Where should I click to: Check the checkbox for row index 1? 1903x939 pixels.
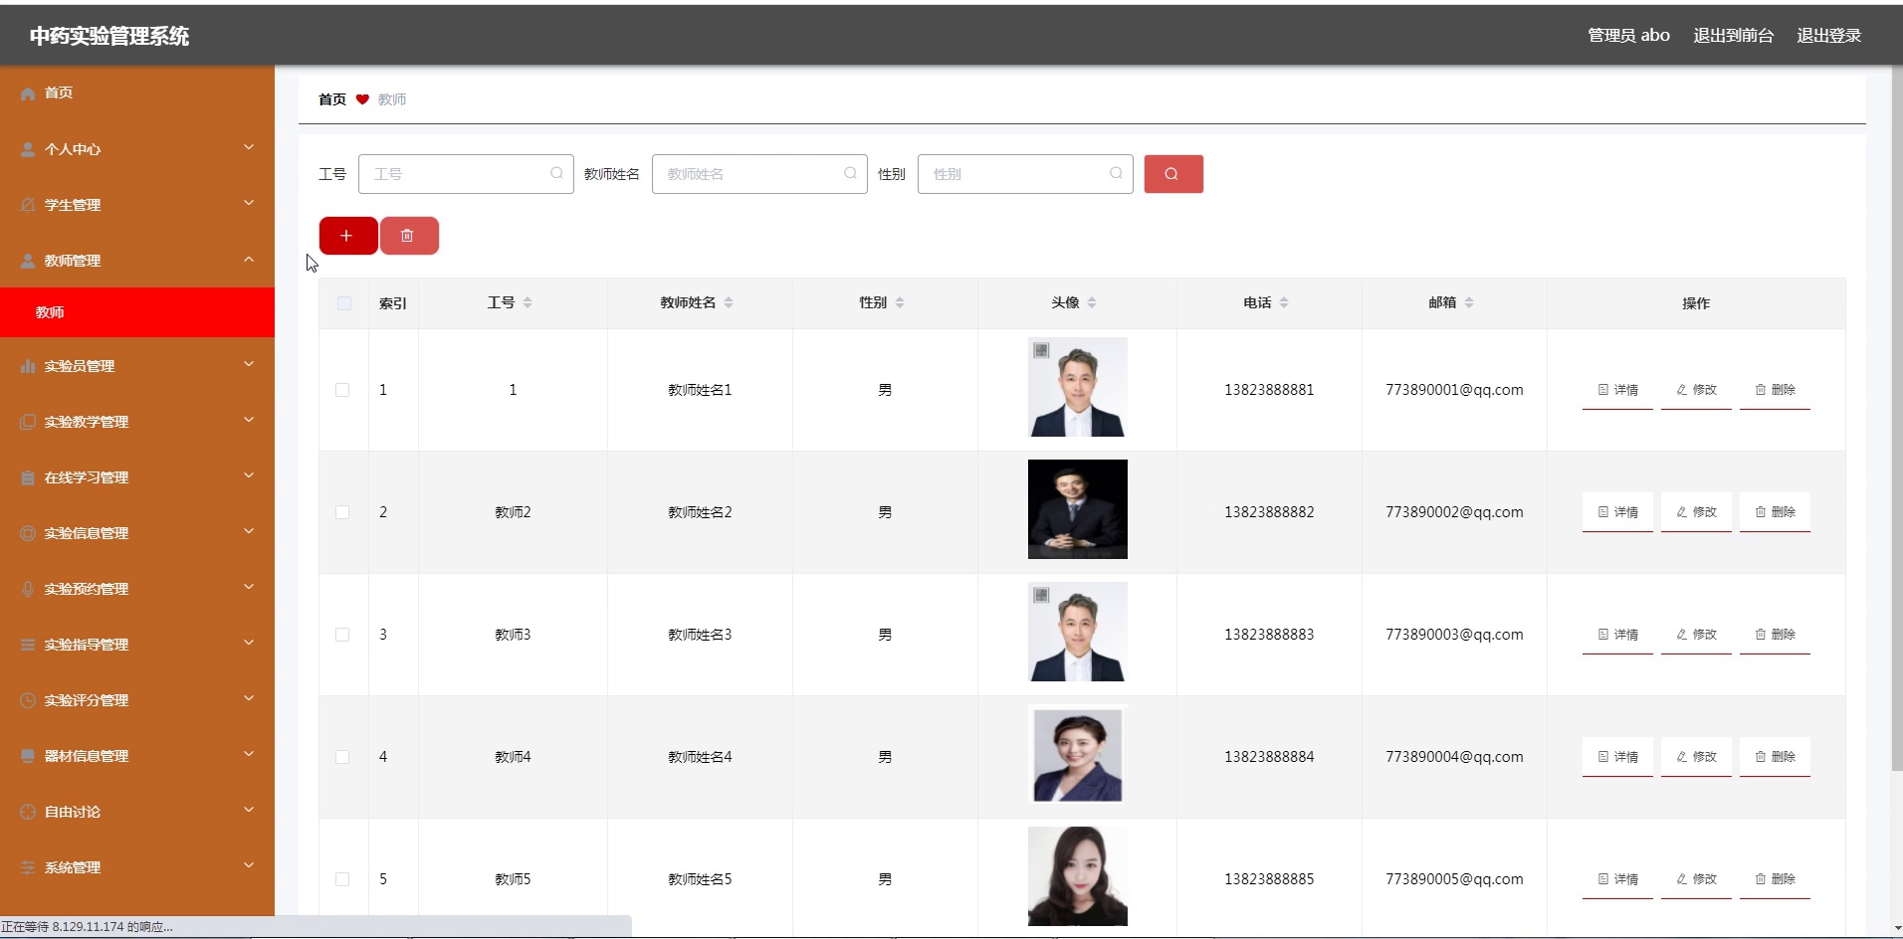342,390
